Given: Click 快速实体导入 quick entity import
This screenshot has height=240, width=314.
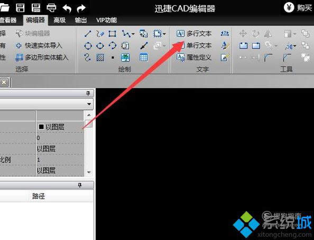Looking at the screenshot, I should [39, 45].
